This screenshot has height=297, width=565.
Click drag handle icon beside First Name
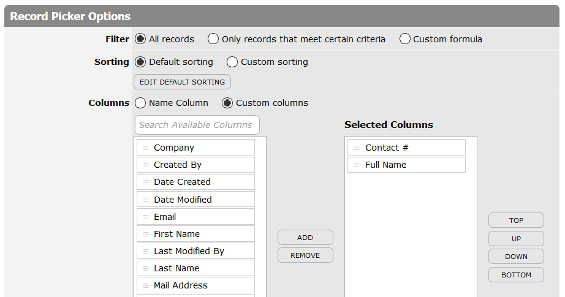[x=146, y=234]
